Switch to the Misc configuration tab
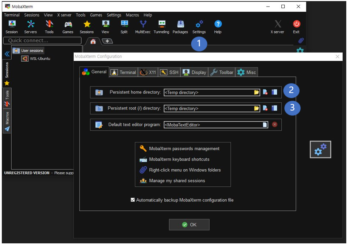 click(247, 72)
